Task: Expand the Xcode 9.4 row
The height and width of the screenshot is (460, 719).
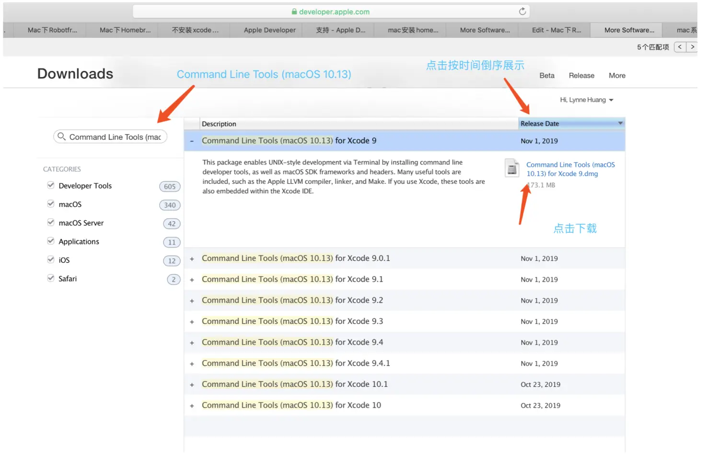Action: [192, 343]
